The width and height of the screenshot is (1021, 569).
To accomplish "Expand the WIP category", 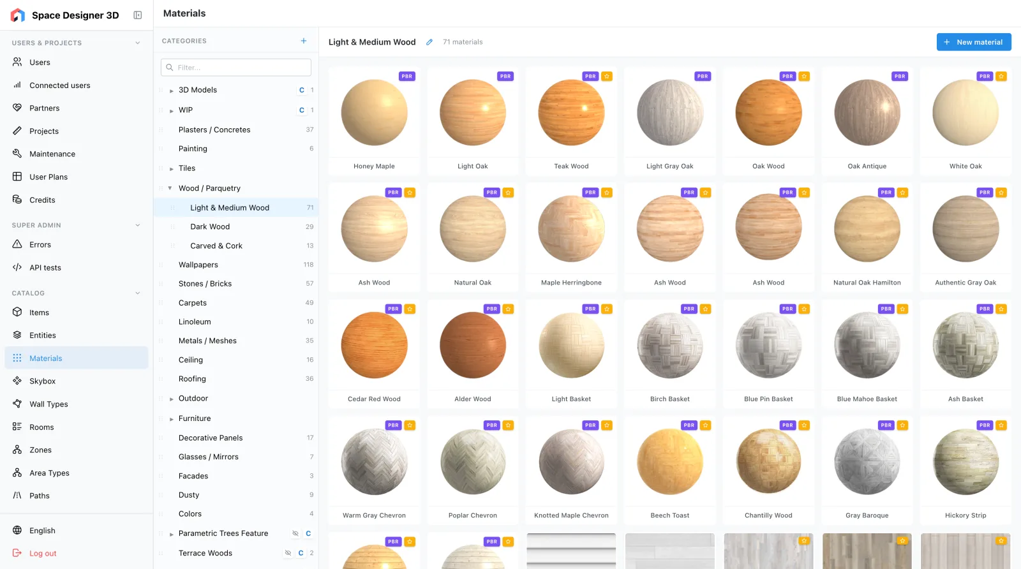I will tap(172, 111).
